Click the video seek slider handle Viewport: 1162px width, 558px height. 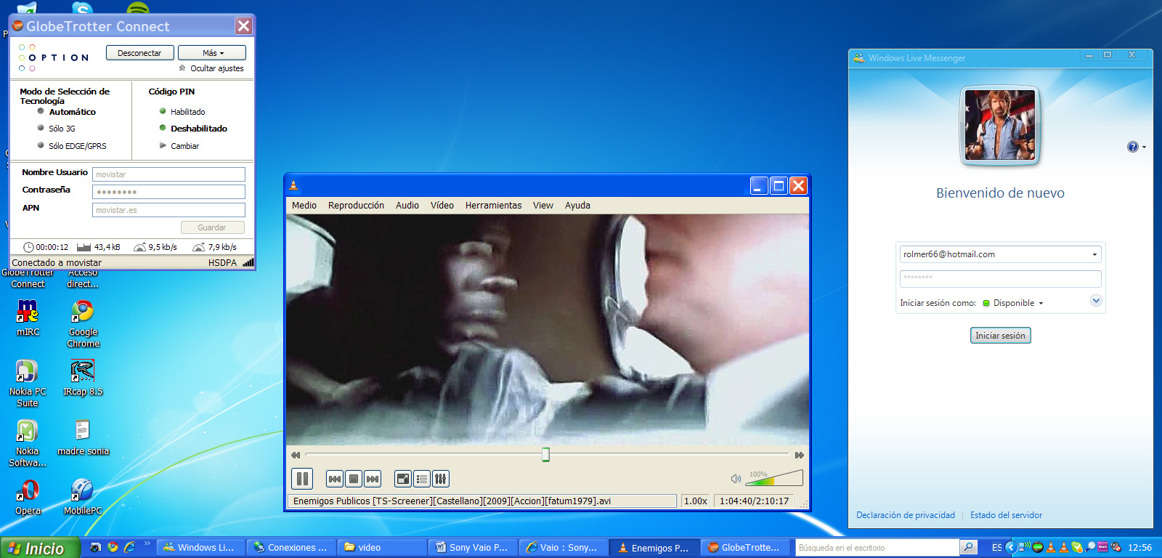[545, 455]
